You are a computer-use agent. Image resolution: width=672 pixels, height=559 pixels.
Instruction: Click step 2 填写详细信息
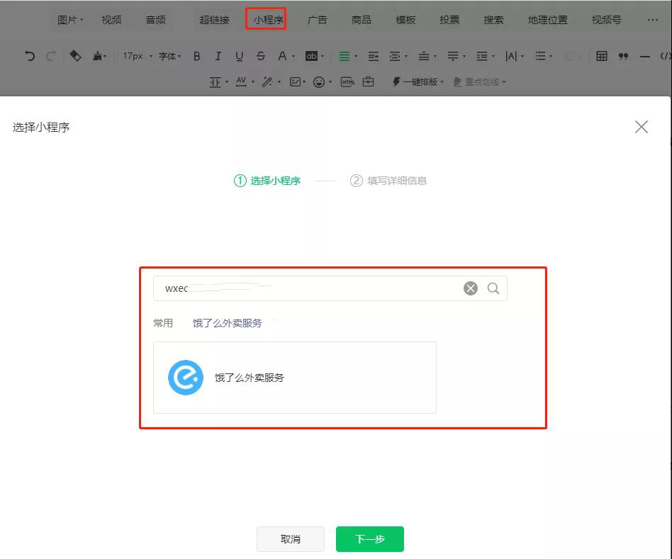click(388, 181)
